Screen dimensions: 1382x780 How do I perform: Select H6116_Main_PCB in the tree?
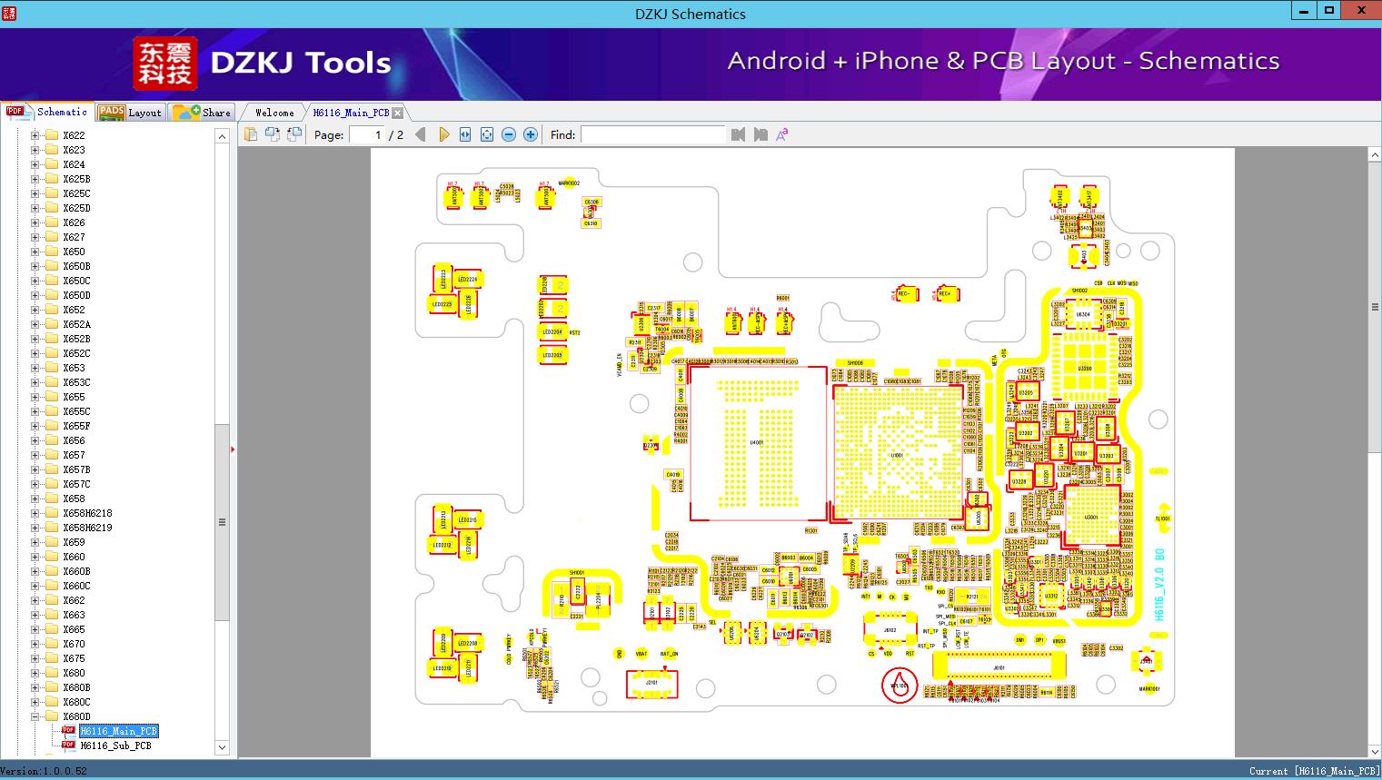click(118, 731)
